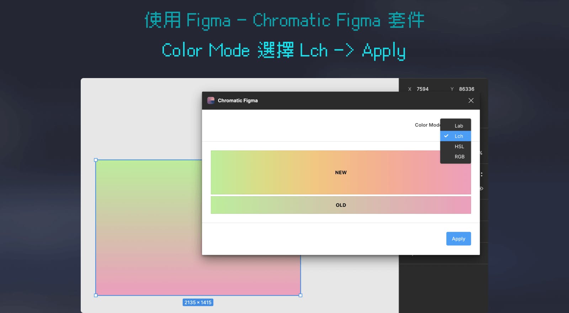The height and width of the screenshot is (313, 569).
Task: Click the OLD gradient preview bar
Action: coord(341,205)
